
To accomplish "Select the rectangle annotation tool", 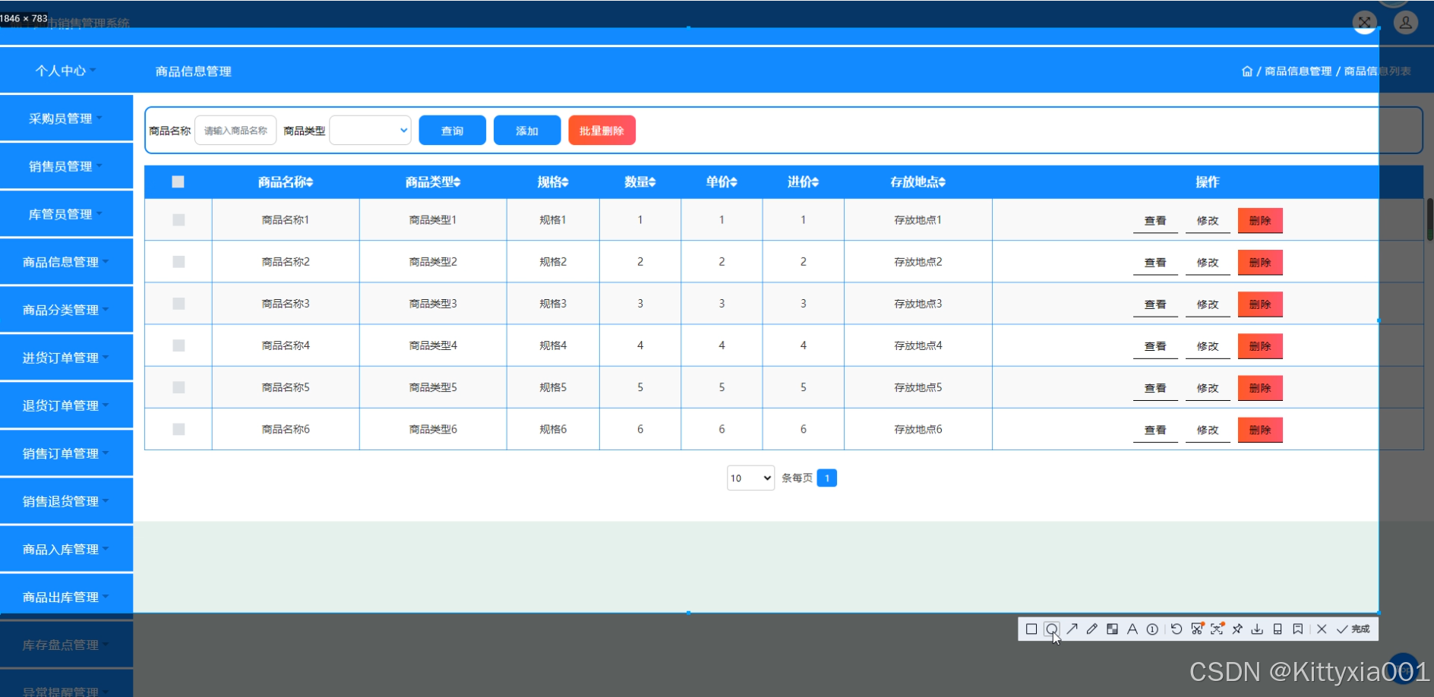I will coord(1031,629).
